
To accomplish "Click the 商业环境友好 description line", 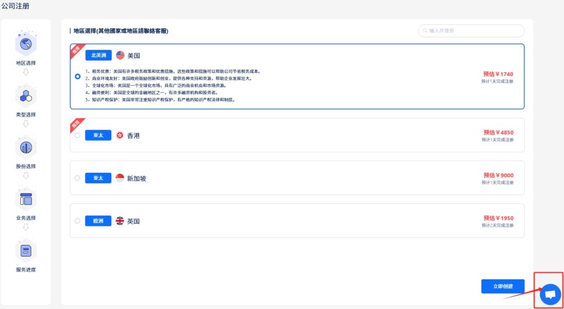I will (169, 79).
